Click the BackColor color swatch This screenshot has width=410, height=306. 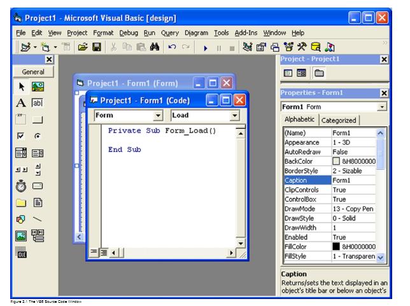click(336, 161)
